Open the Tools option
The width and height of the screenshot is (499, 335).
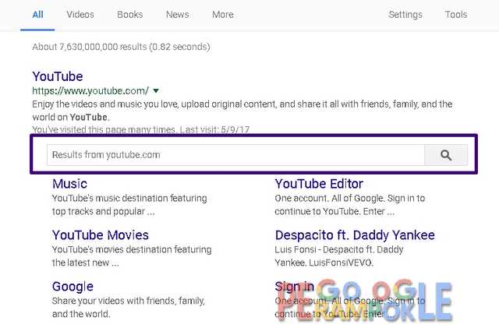pos(455,15)
